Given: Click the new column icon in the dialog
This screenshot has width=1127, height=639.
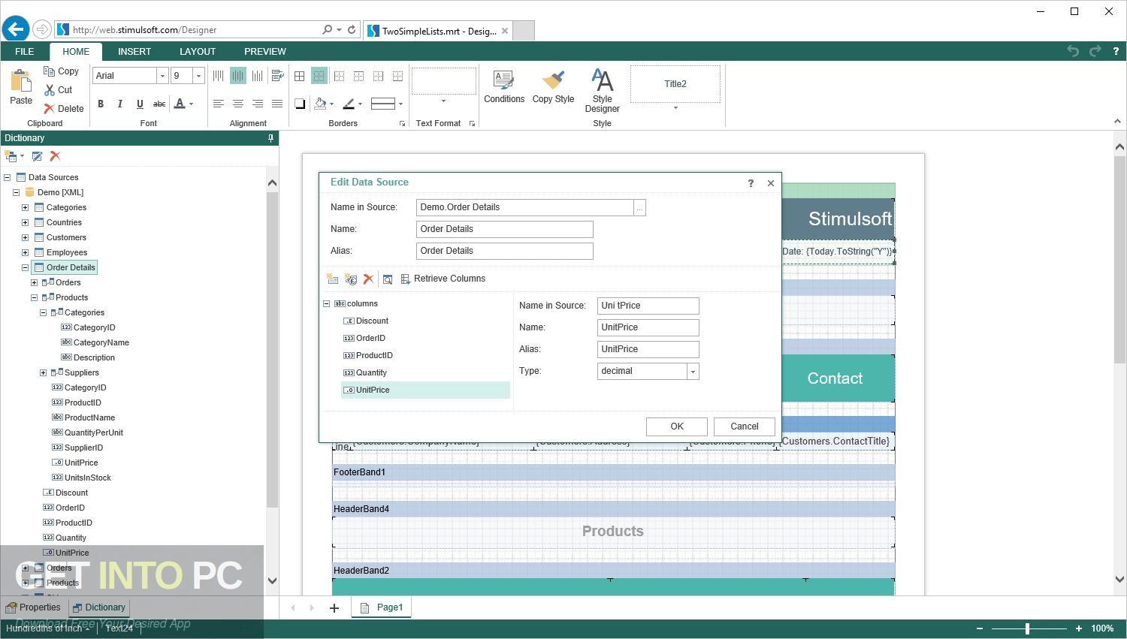Looking at the screenshot, I should click(x=333, y=279).
